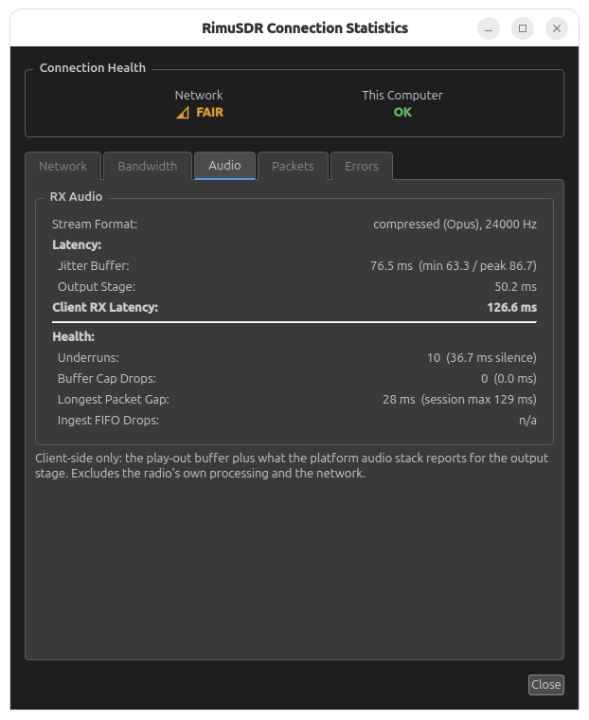
Task: Click the Buffer Cap Drops value 0 (0.0 ms)
Action: (x=509, y=378)
